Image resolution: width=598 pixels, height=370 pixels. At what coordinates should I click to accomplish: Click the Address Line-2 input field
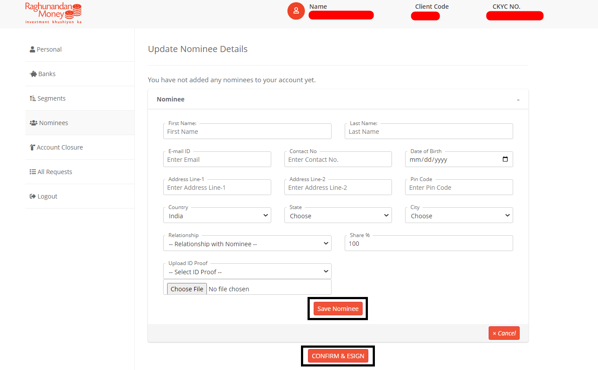coord(338,187)
